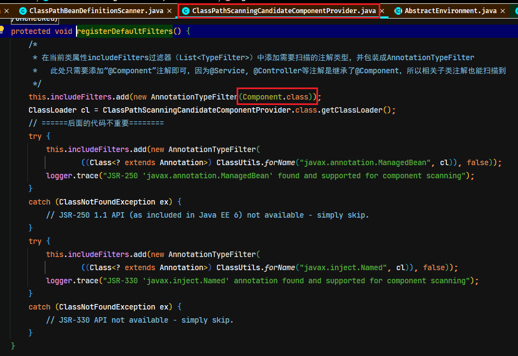518x356 pixels.
Task: Select the ClassPathScanningCandidateComponentProvider.java tab
Action: click(284, 11)
